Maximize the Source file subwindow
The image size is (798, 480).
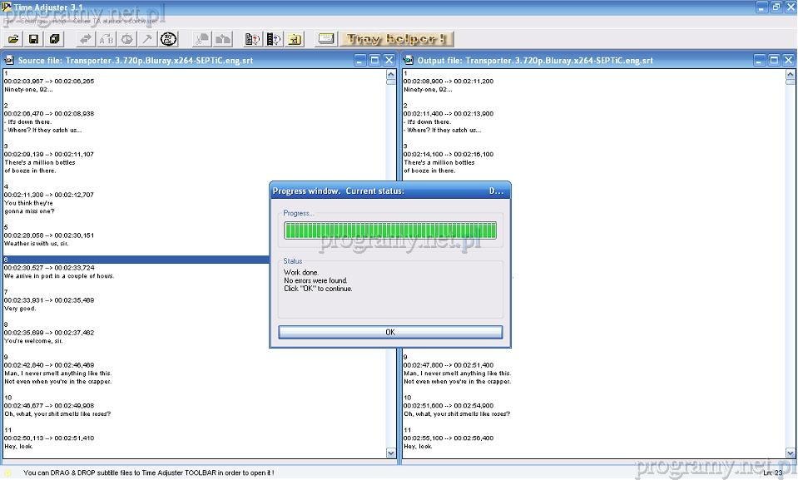(374, 60)
